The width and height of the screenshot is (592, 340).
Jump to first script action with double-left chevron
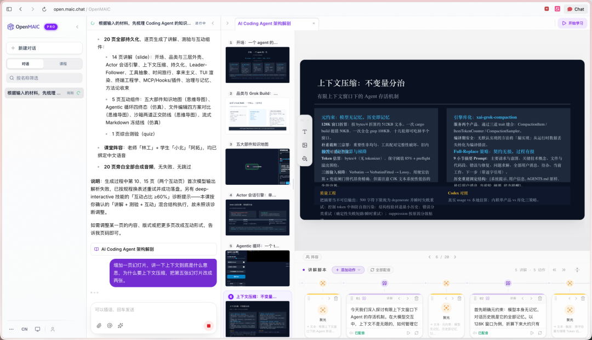pos(554,270)
